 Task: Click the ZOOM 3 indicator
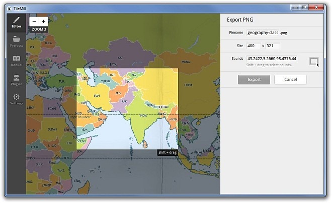coord(39,30)
